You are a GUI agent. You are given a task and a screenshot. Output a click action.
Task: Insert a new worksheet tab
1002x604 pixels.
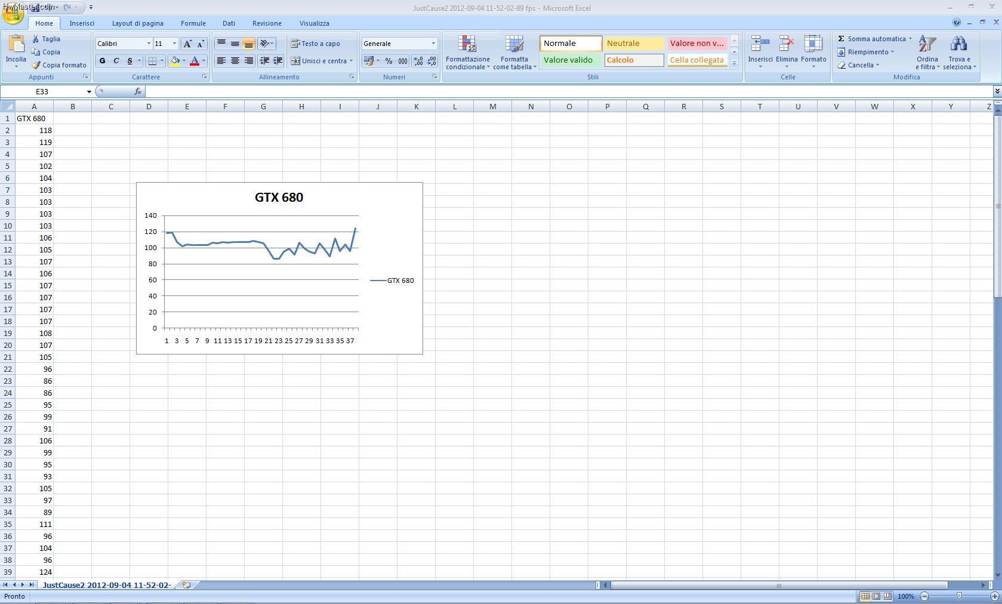(x=186, y=585)
